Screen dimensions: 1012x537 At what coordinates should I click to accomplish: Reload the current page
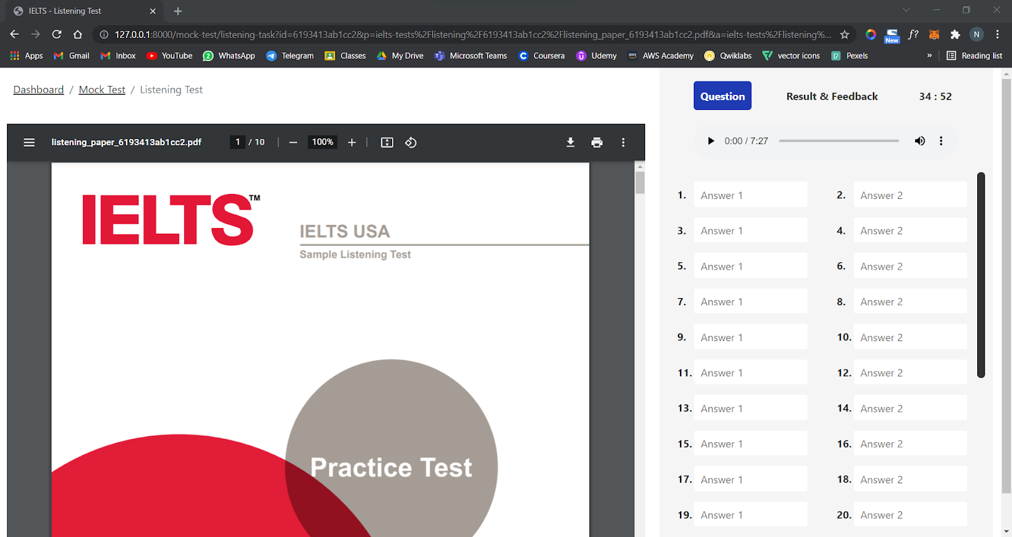[x=57, y=34]
